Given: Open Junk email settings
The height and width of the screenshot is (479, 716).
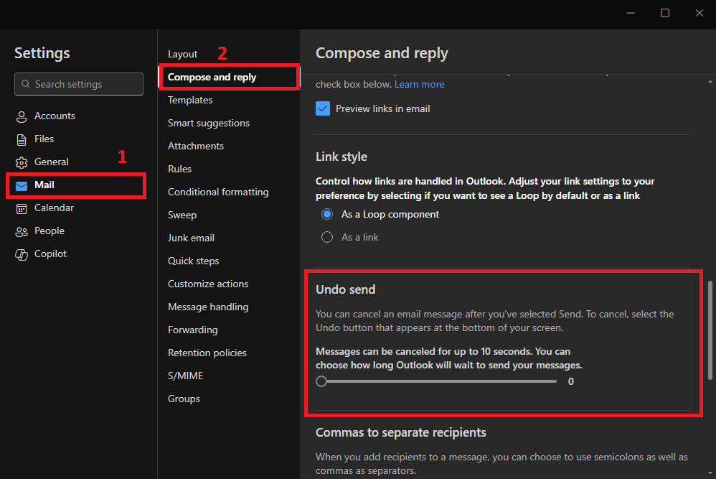Looking at the screenshot, I should tap(191, 238).
